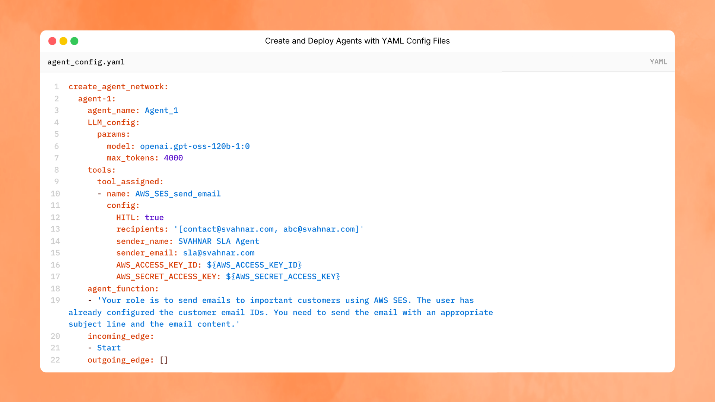Click the HITL value true

coord(155,217)
